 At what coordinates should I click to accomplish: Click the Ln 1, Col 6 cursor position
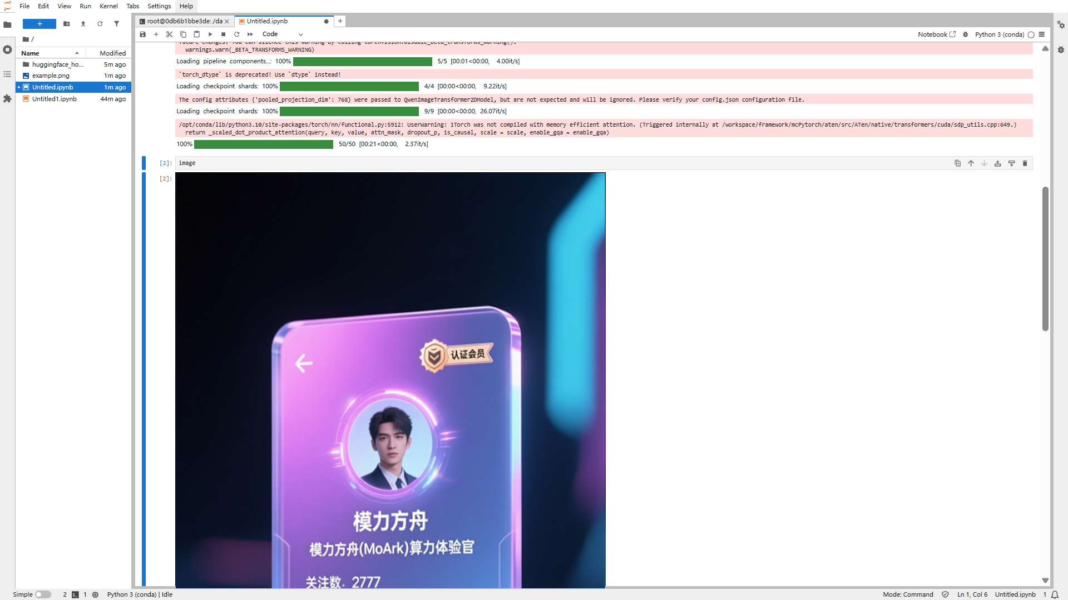[x=972, y=594]
